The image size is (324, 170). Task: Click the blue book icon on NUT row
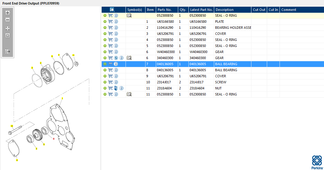[116, 88]
